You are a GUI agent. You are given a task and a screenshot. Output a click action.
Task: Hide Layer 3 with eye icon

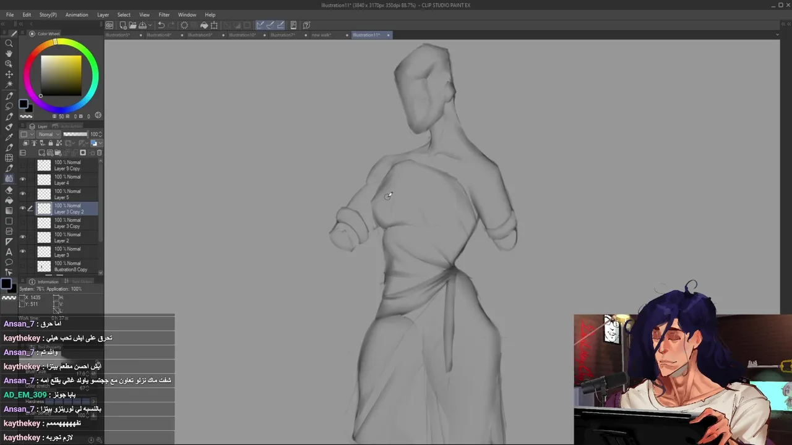[x=23, y=252]
